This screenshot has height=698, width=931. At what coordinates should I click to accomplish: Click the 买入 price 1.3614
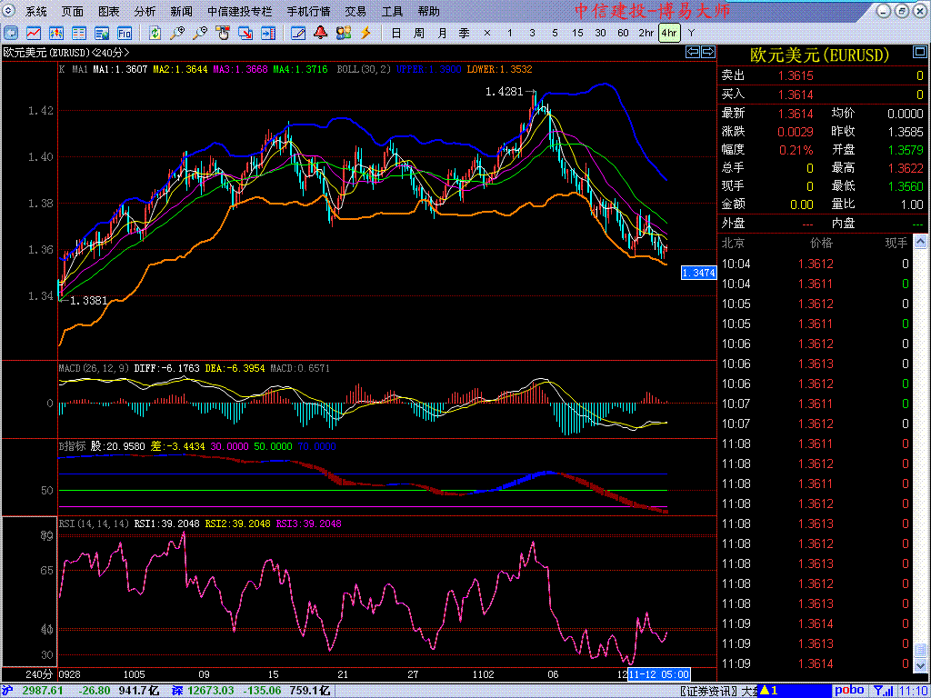[x=796, y=95]
